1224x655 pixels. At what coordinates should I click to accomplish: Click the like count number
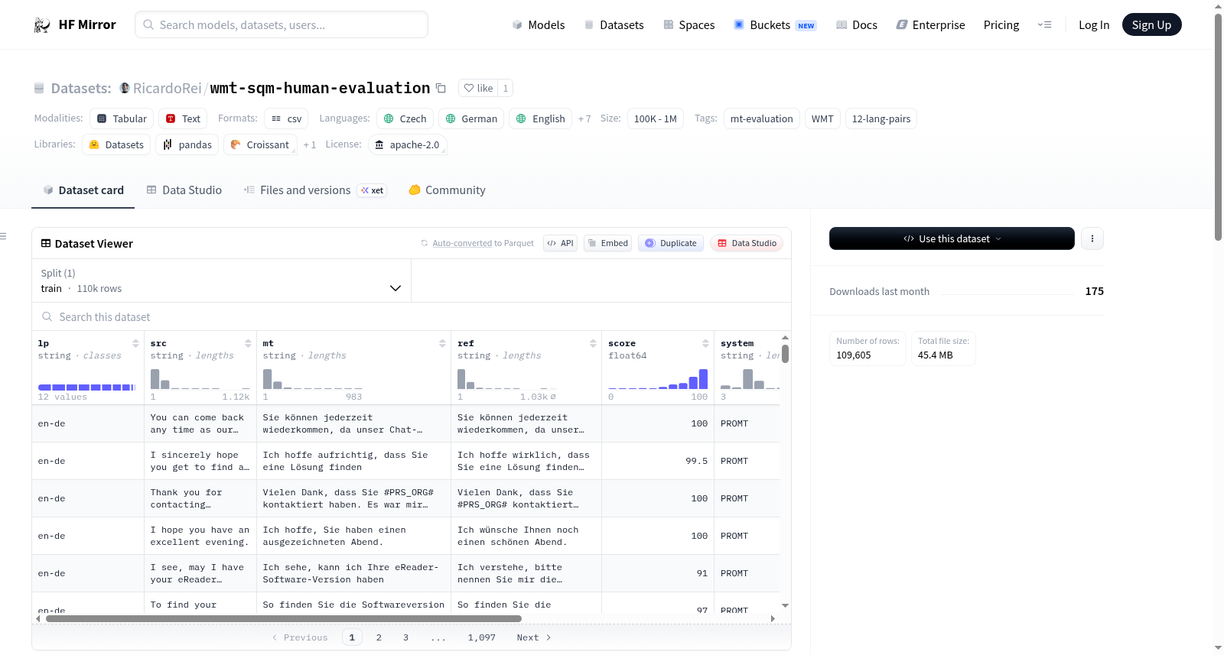[x=506, y=88]
